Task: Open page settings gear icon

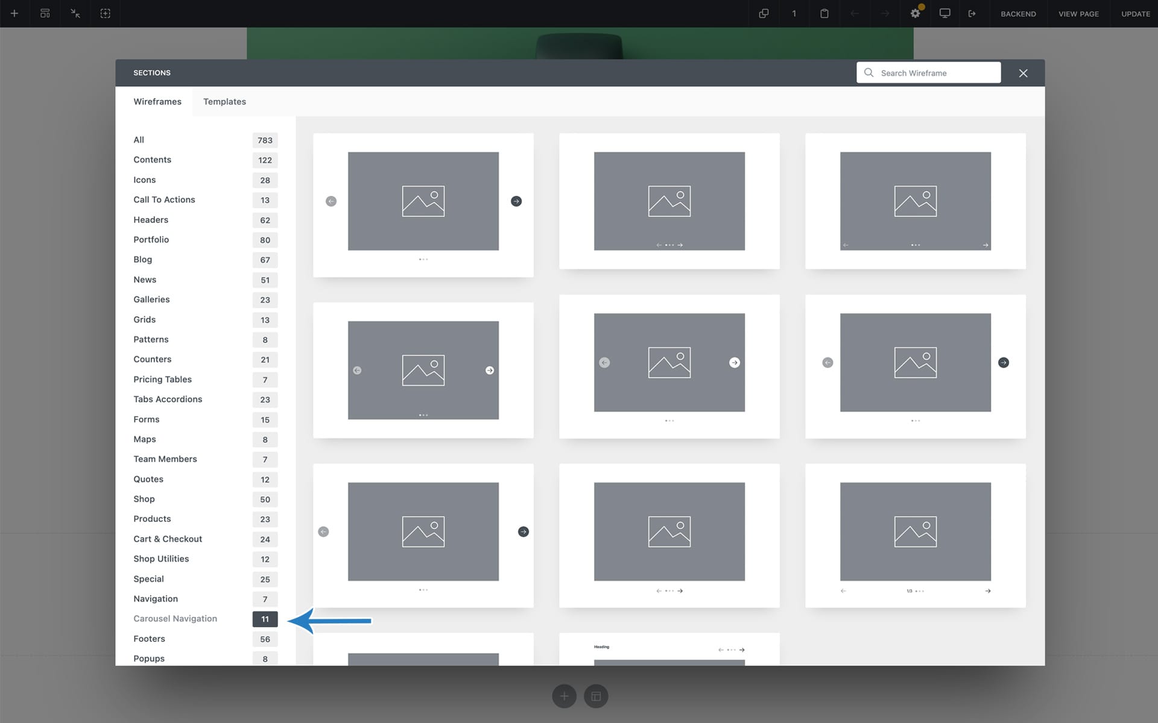Action: (x=915, y=13)
